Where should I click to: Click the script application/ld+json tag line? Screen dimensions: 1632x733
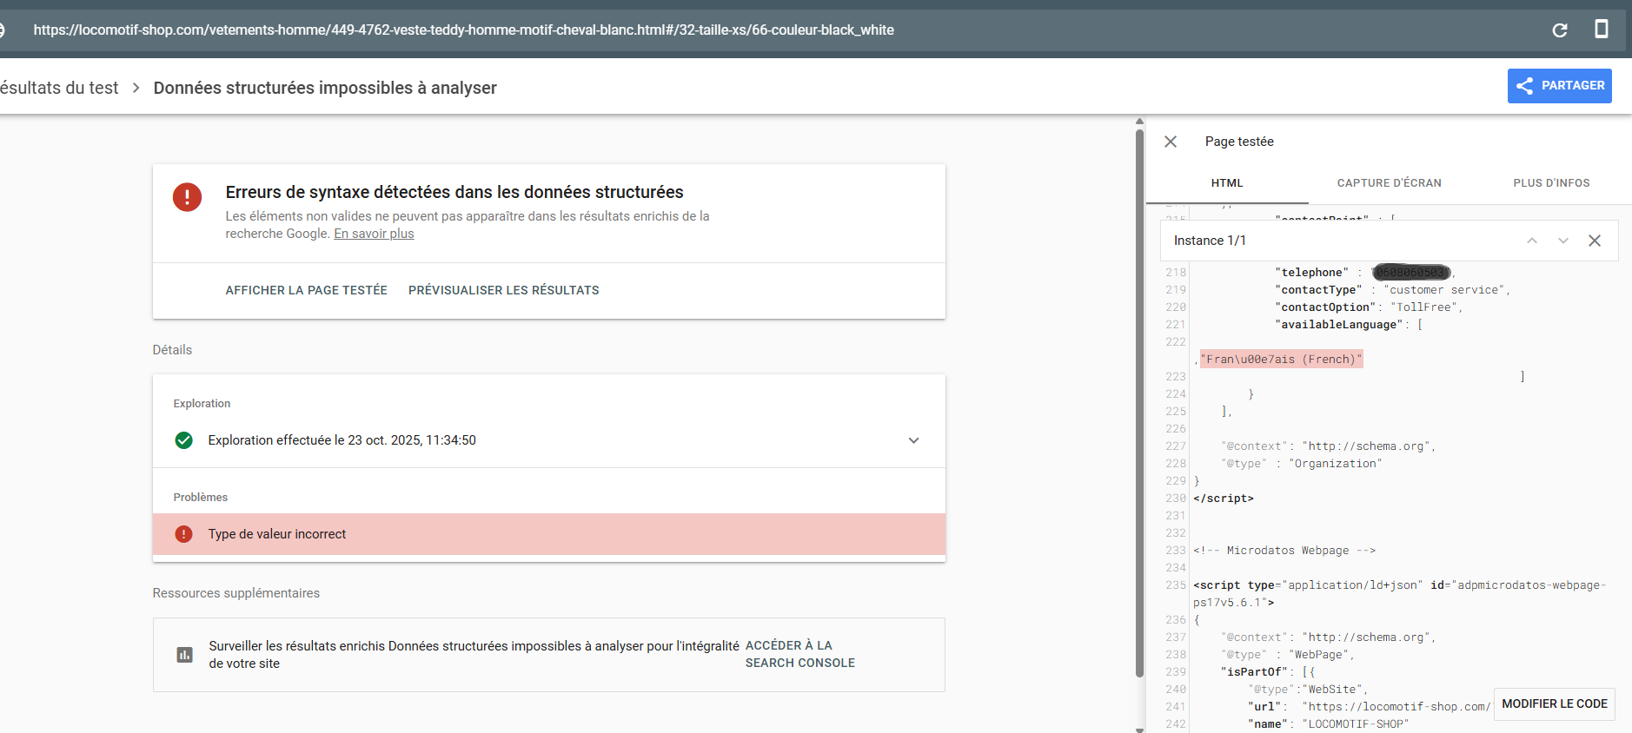1399,594
